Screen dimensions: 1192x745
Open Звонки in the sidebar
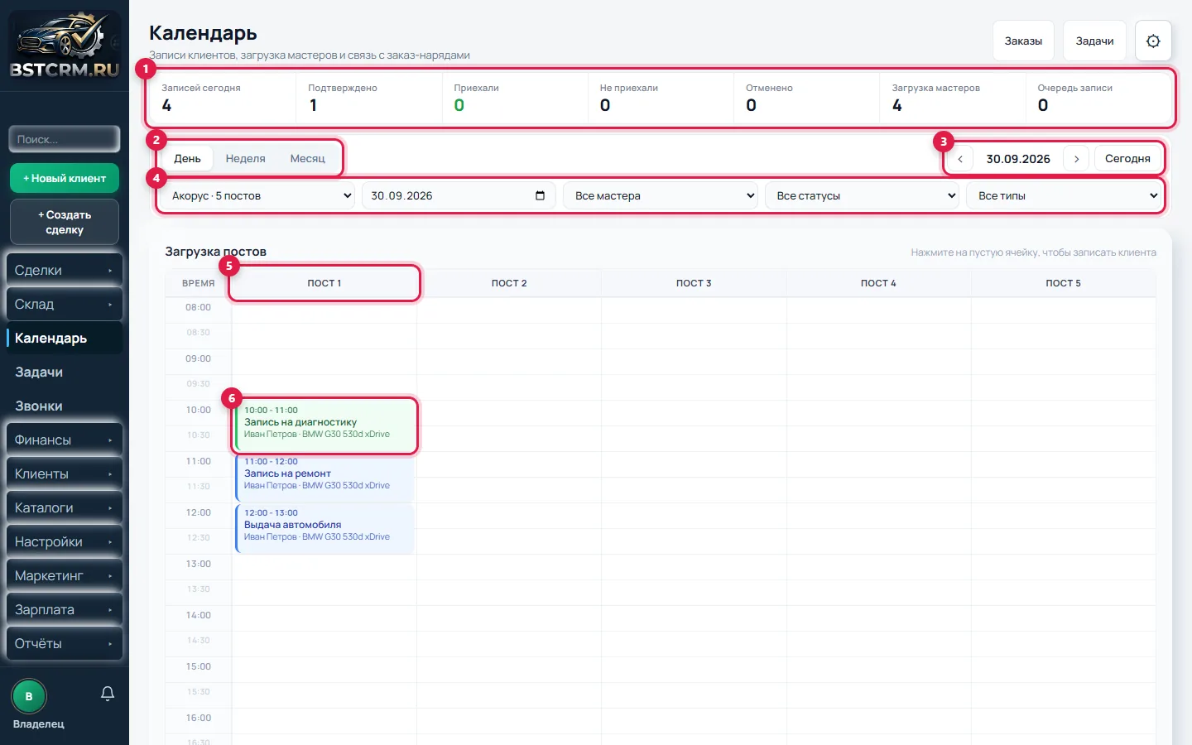point(65,406)
